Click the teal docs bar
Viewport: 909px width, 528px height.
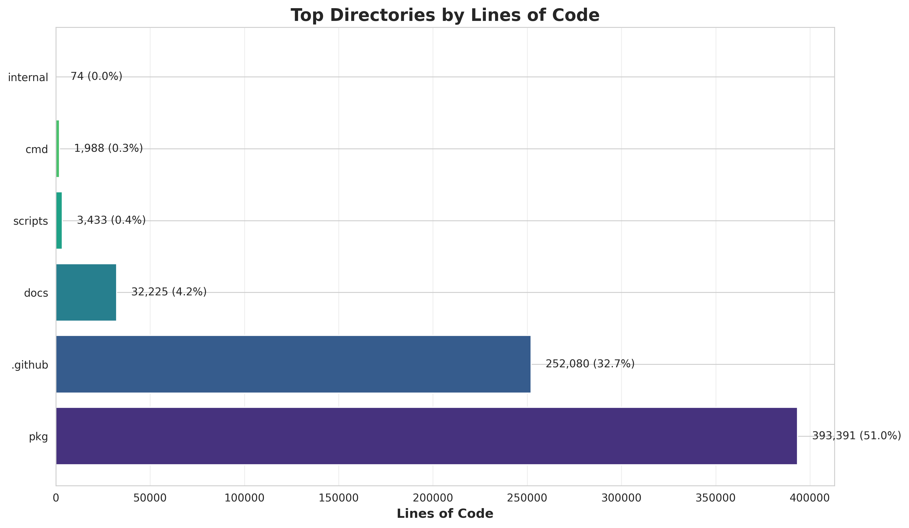click(86, 293)
